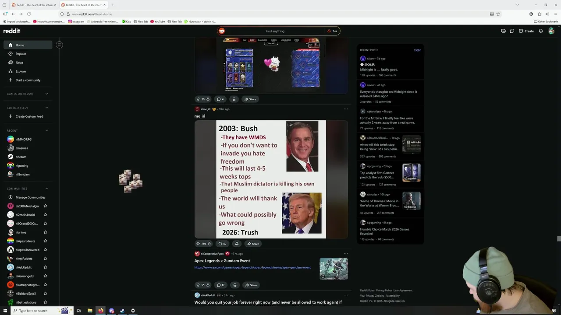The width and height of the screenshot is (561, 315).
Task: Click Start a community
Action: pos(28,80)
